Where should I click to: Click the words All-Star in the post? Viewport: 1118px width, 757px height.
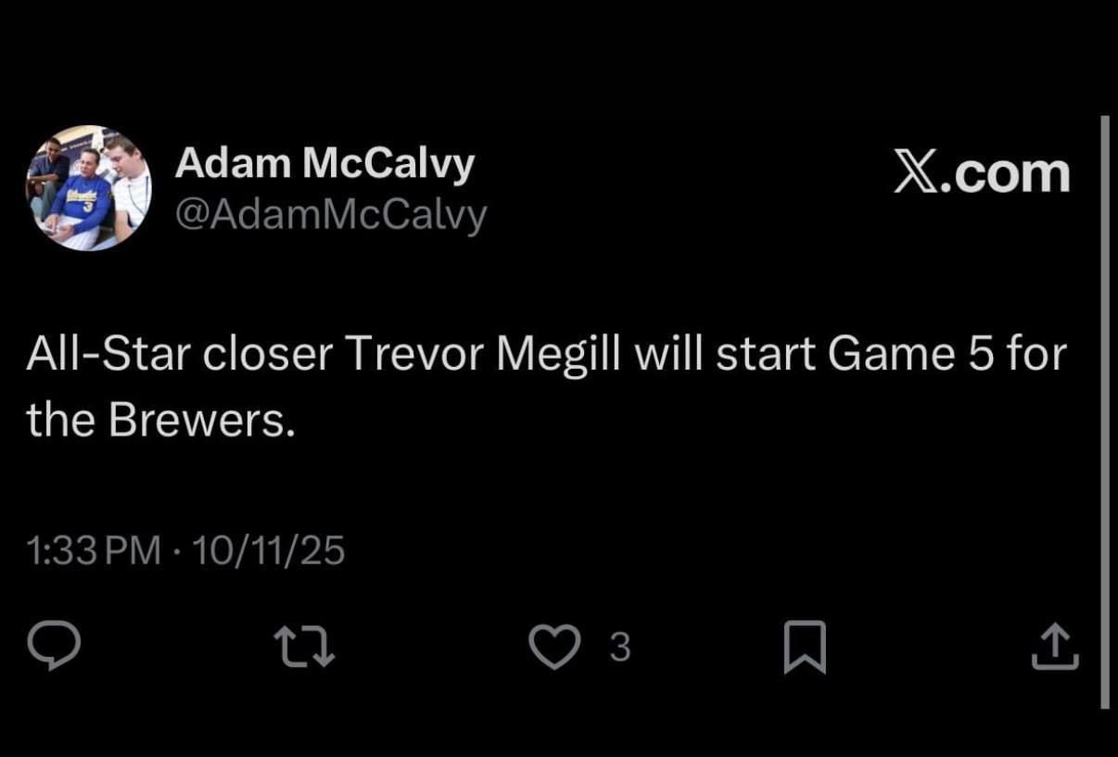(x=106, y=356)
